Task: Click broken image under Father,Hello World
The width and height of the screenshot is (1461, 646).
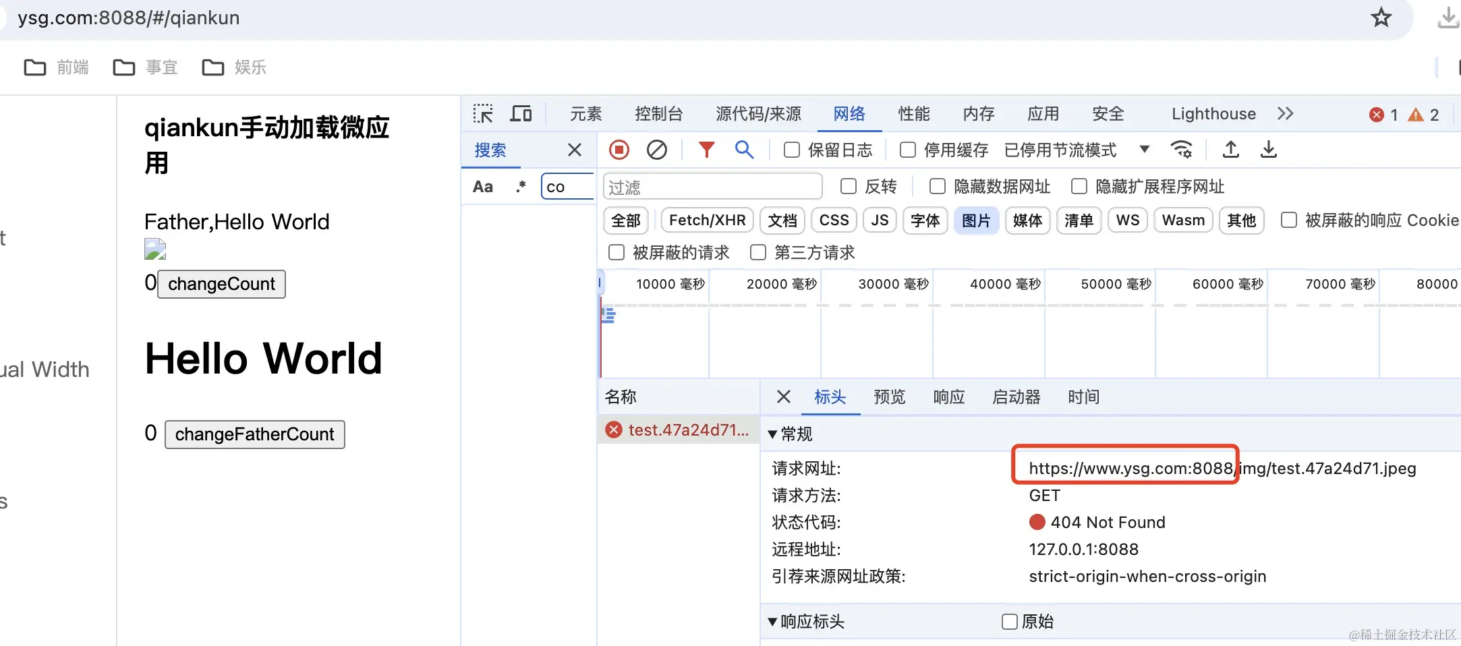Action: point(155,249)
